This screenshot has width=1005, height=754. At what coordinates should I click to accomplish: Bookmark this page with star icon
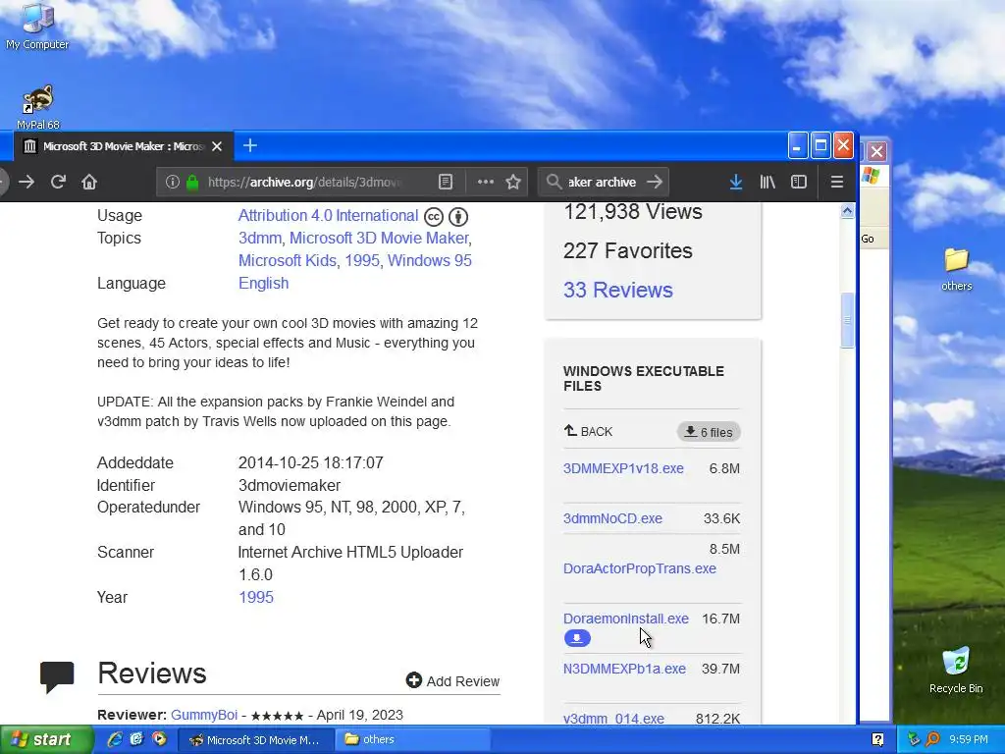click(x=513, y=182)
